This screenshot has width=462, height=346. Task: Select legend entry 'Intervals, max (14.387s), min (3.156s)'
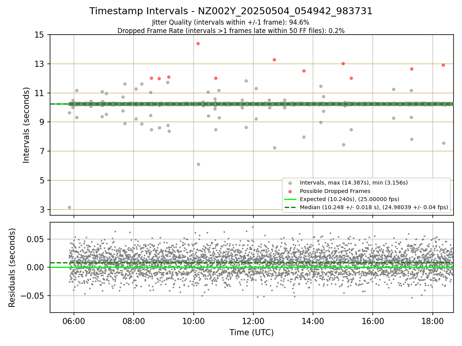354,183
